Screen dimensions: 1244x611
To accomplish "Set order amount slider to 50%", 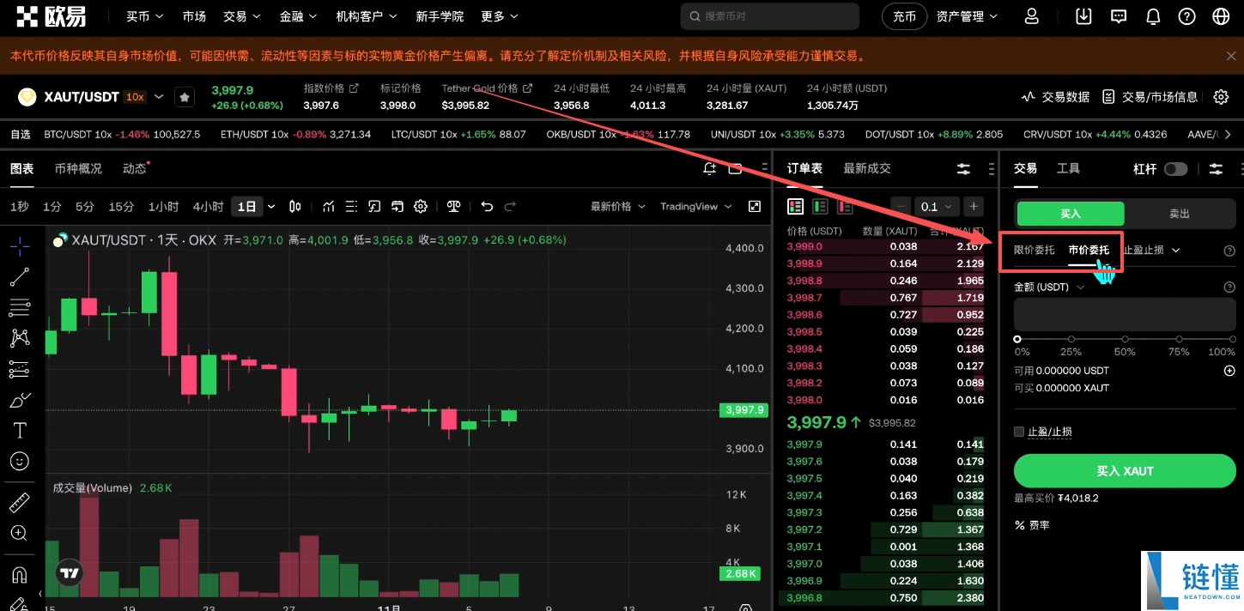I will [x=1125, y=338].
